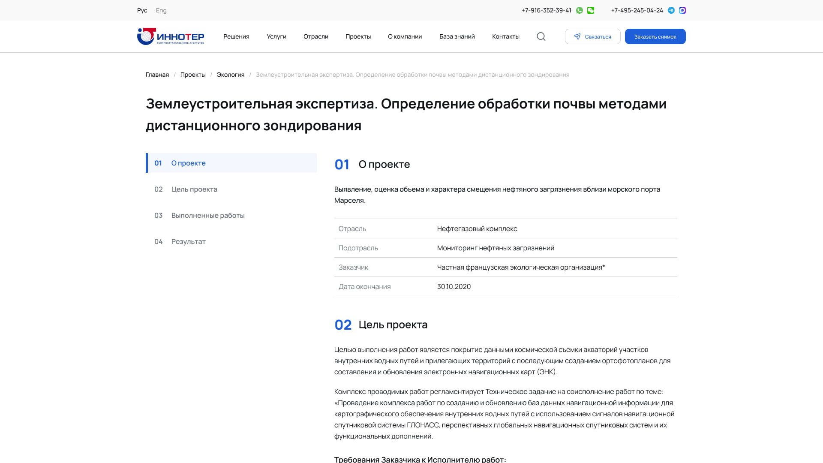This screenshot has width=823, height=463.
Task: Click the value Нефтегазовый комплекс
Action: coord(477,228)
